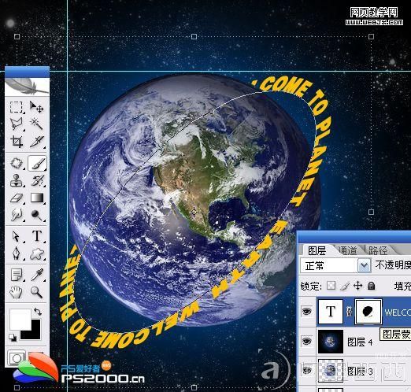The image size is (411, 392).
Task: Pick the Eraser tool
Action: 17,198
